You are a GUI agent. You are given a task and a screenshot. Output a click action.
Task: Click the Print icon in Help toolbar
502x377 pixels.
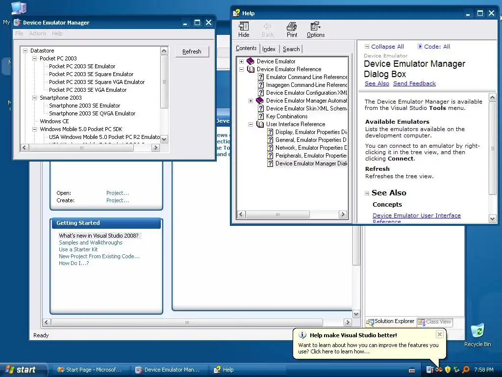(x=292, y=27)
